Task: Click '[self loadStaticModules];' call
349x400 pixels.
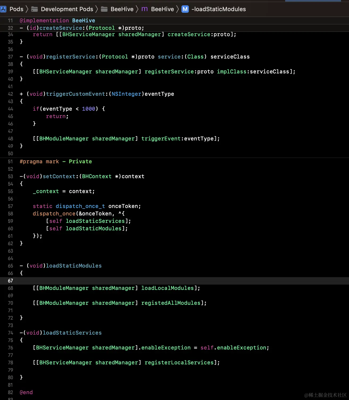Action: pyautogui.click(x=87, y=228)
